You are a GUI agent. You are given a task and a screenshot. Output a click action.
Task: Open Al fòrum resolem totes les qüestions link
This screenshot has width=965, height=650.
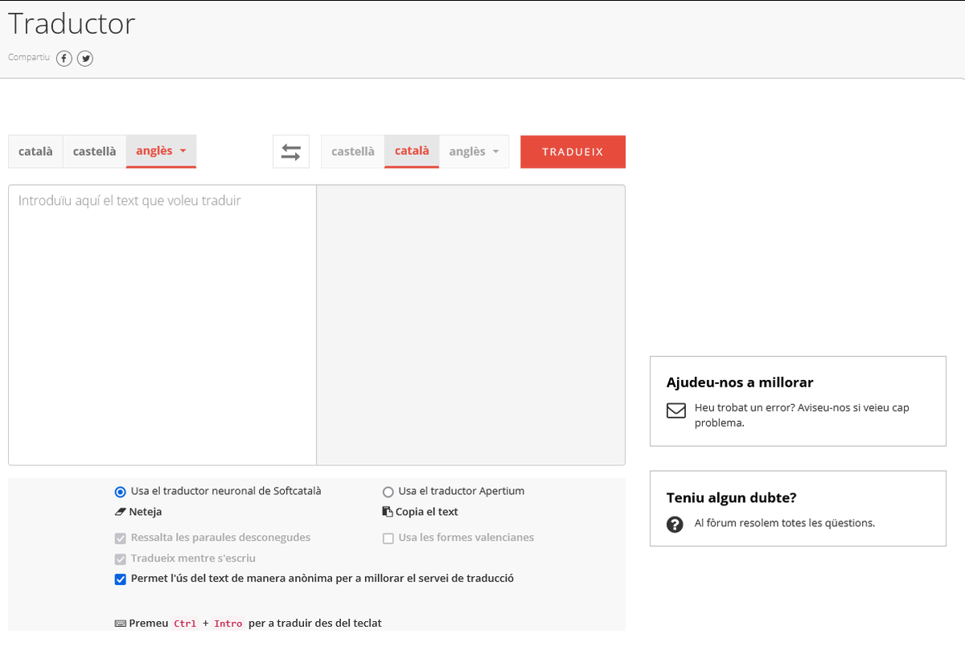(x=785, y=523)
